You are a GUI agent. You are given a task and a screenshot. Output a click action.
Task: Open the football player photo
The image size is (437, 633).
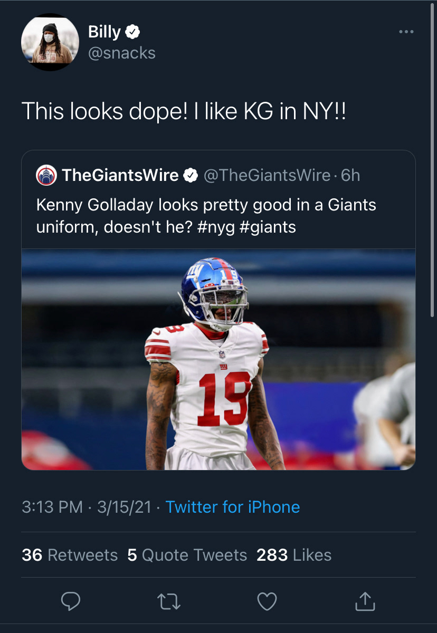click(x=218, y=359)
